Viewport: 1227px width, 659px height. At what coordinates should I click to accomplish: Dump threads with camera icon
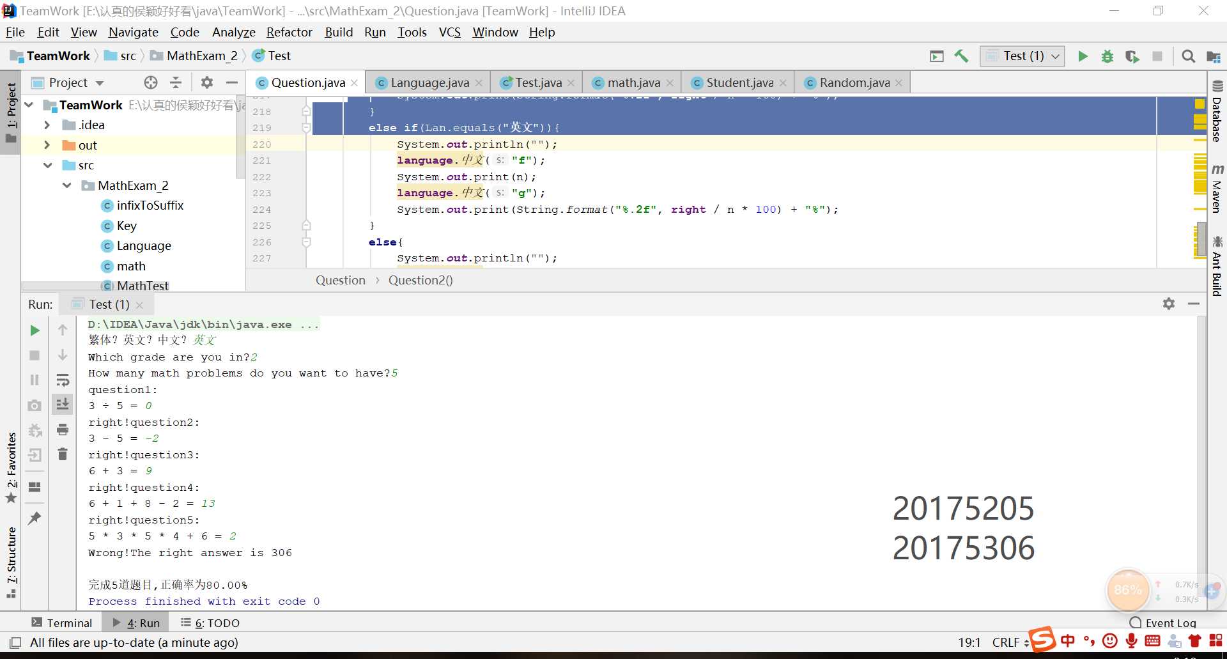tap(35, 405)
